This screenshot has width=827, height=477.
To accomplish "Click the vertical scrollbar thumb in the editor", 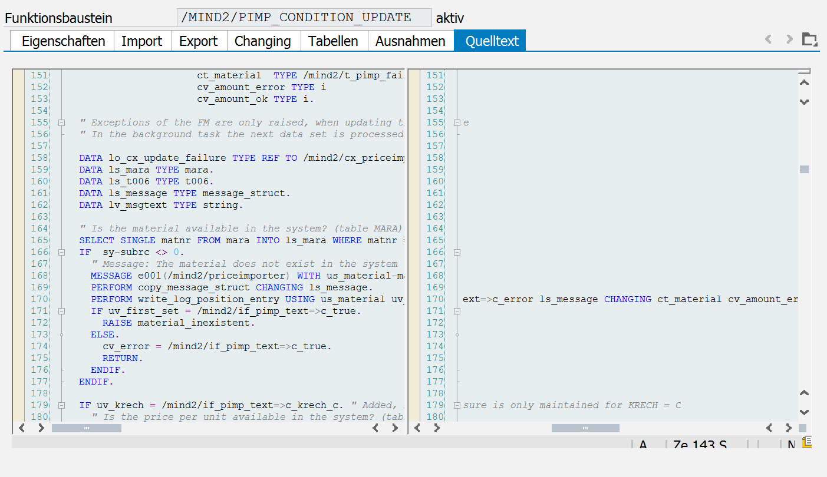I will click(x=804, y=170).
